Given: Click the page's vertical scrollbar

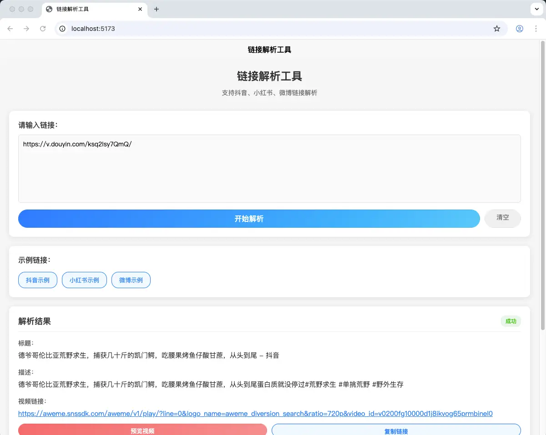Looking at the screenshot, I should [542, 182].
